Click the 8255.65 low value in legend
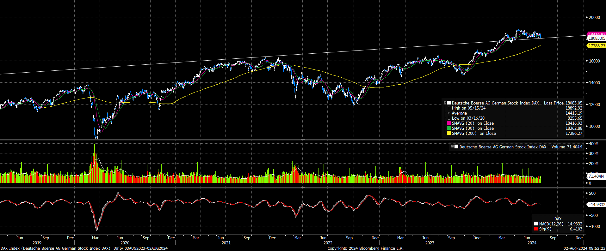The image size is (606, 251). (575, 118)
